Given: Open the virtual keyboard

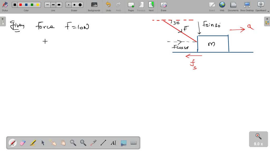Looking at the screenshot, I should tap(133, 143).
